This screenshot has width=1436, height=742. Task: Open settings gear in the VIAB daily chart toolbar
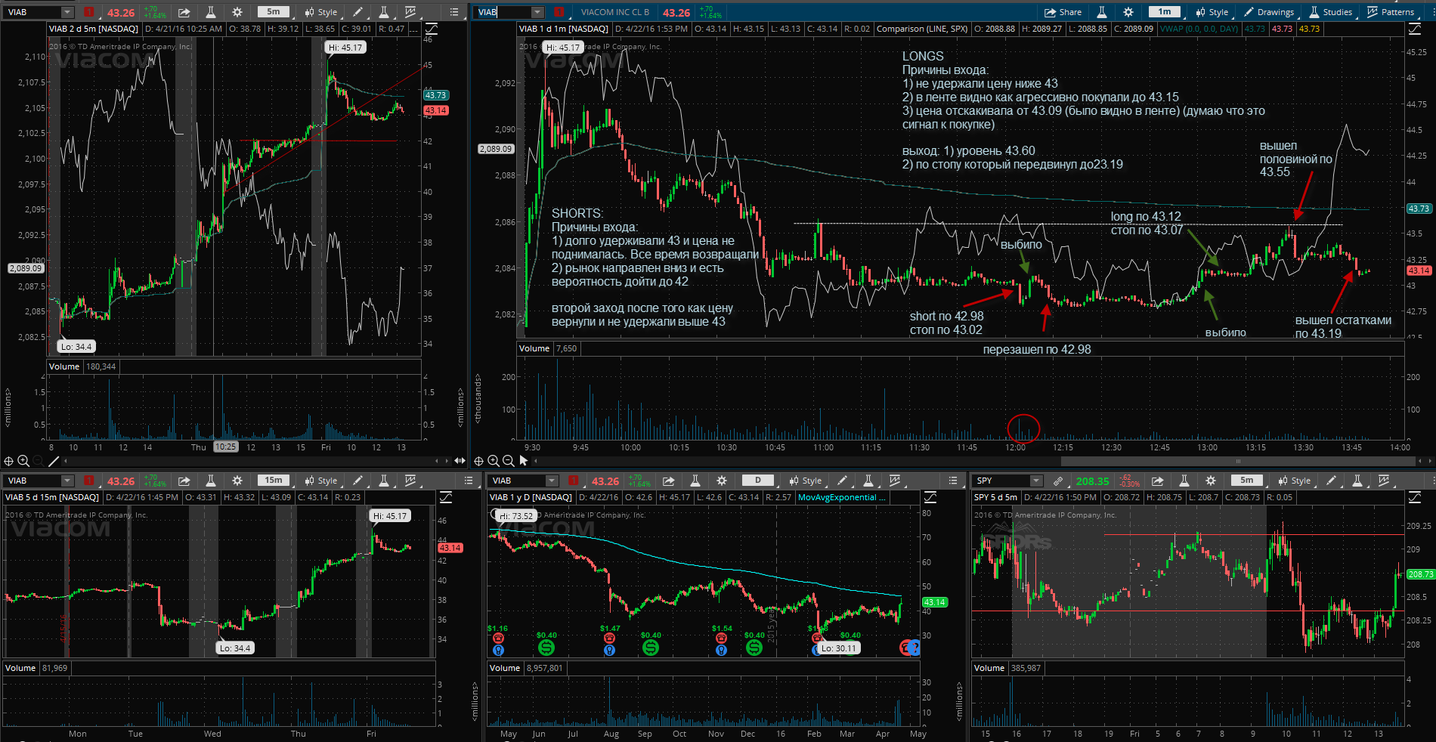[722, 481]
